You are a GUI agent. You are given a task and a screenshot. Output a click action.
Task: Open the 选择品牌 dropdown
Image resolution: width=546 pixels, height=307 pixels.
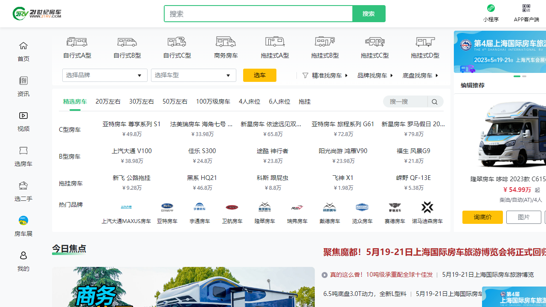pos(105,75)
